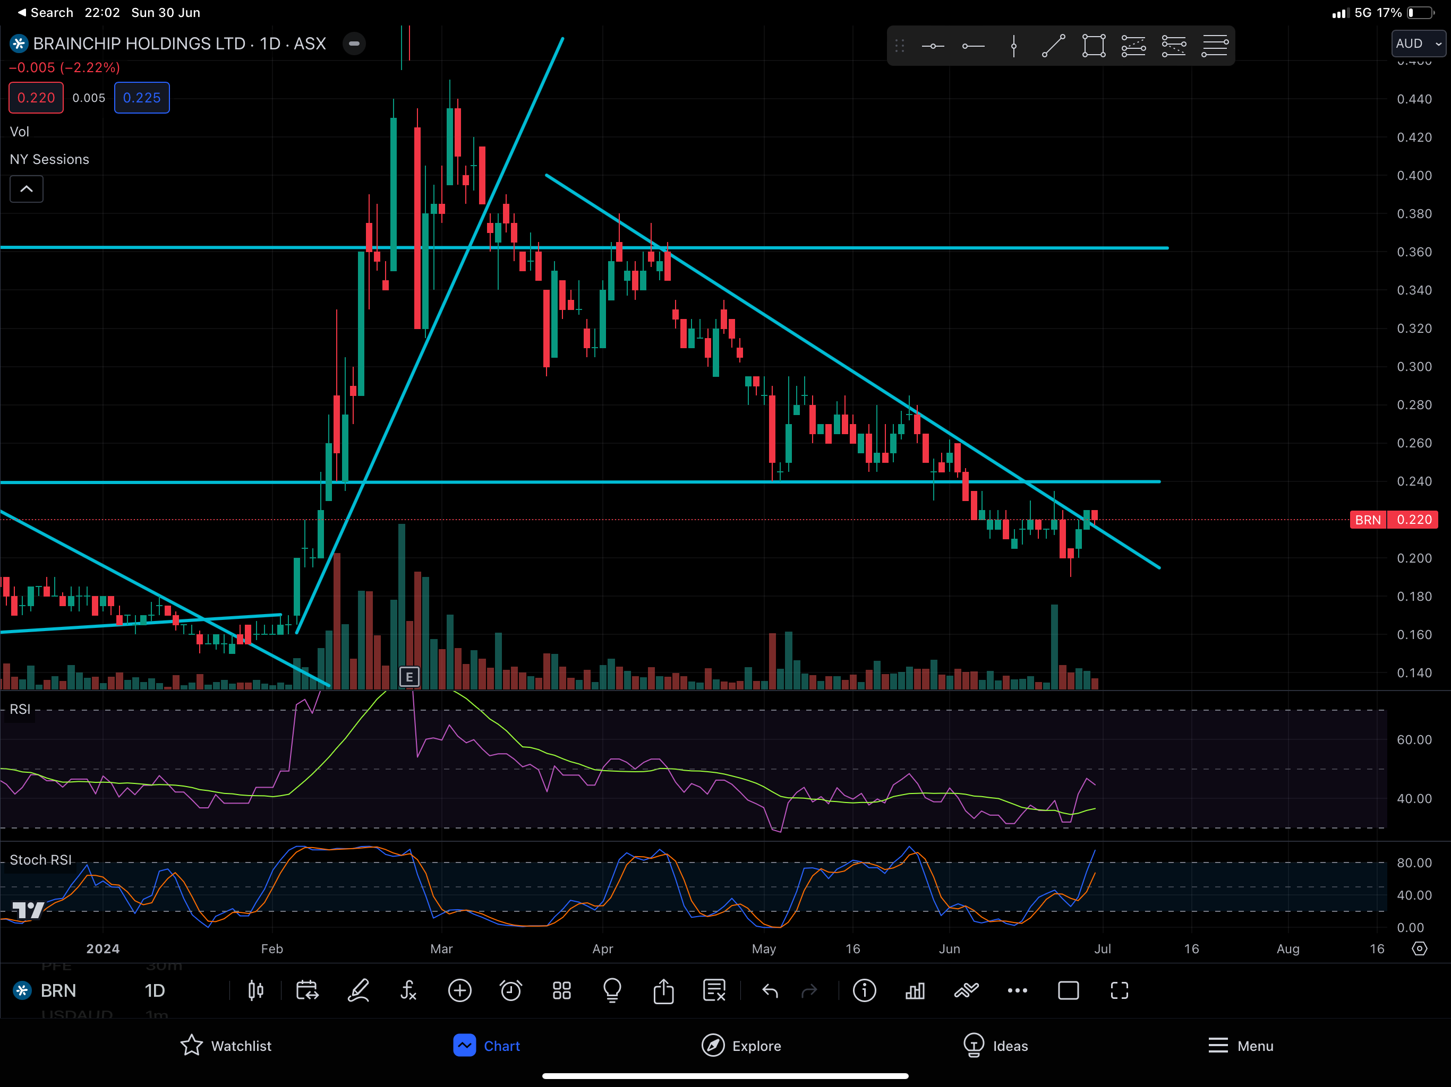Open the zigzag lines icon in toolbar
The image size is (1451, 1087).
coord(966,990)
